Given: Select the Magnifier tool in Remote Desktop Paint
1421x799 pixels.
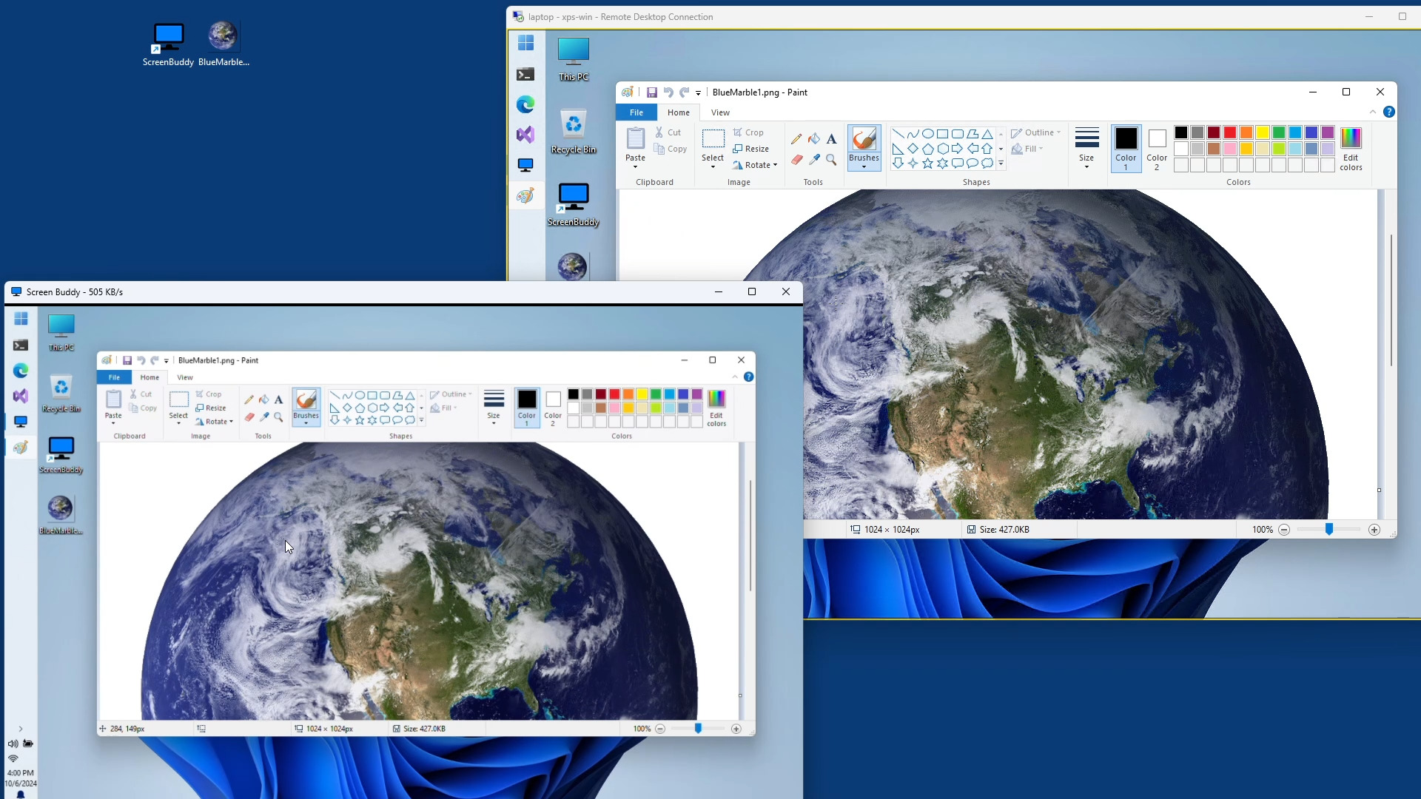Looking at the screenshot, I should pos(831,159).
